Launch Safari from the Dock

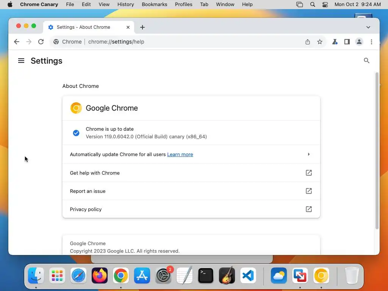click(x=78, y=275)
